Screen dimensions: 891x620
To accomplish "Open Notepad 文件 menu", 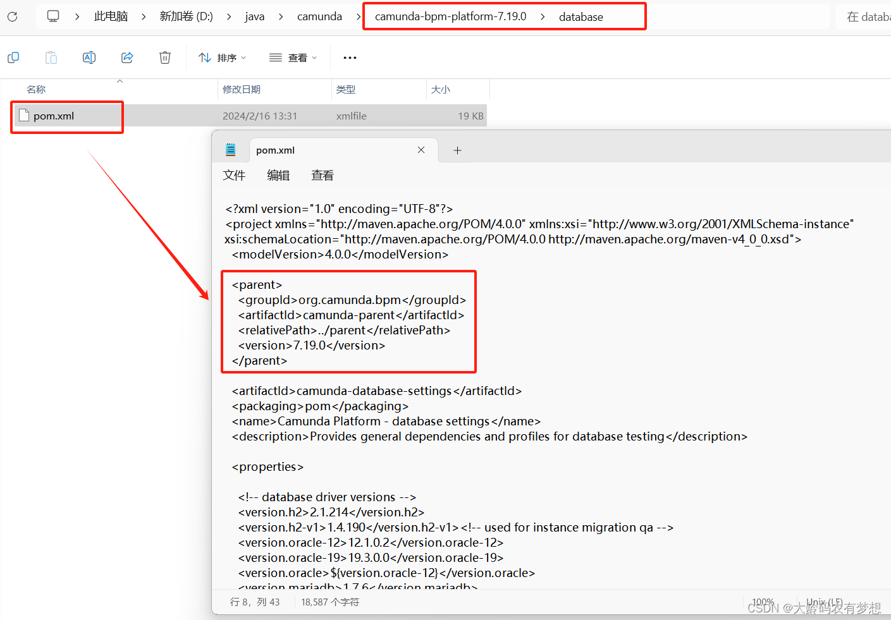I will [234, 175].
